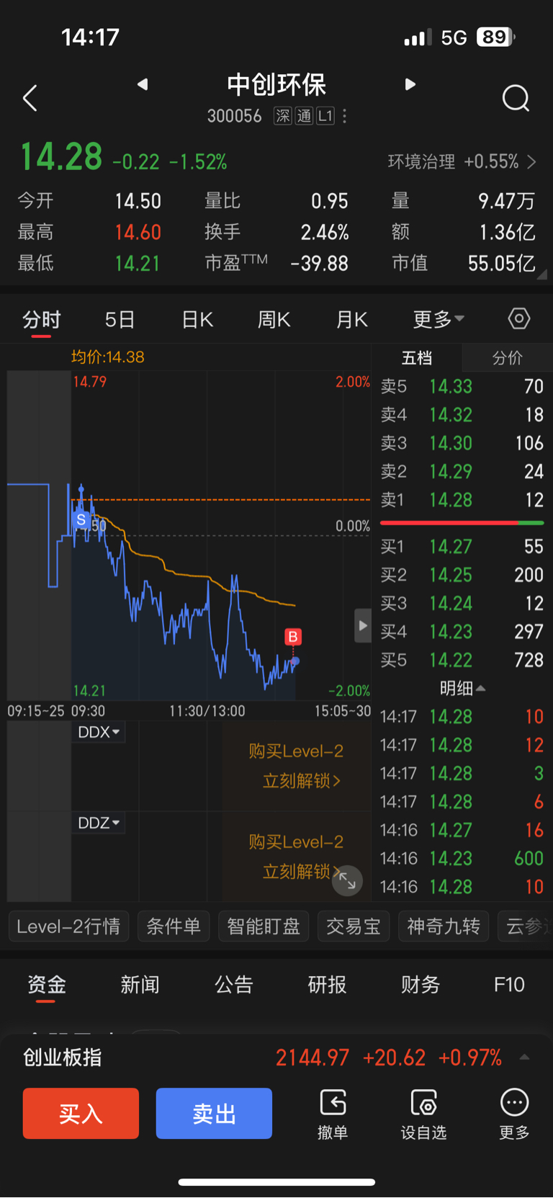Select 买5 bid price 14.22 row
This screenshot has height=1198, width=553.
(x=462, y=660)
